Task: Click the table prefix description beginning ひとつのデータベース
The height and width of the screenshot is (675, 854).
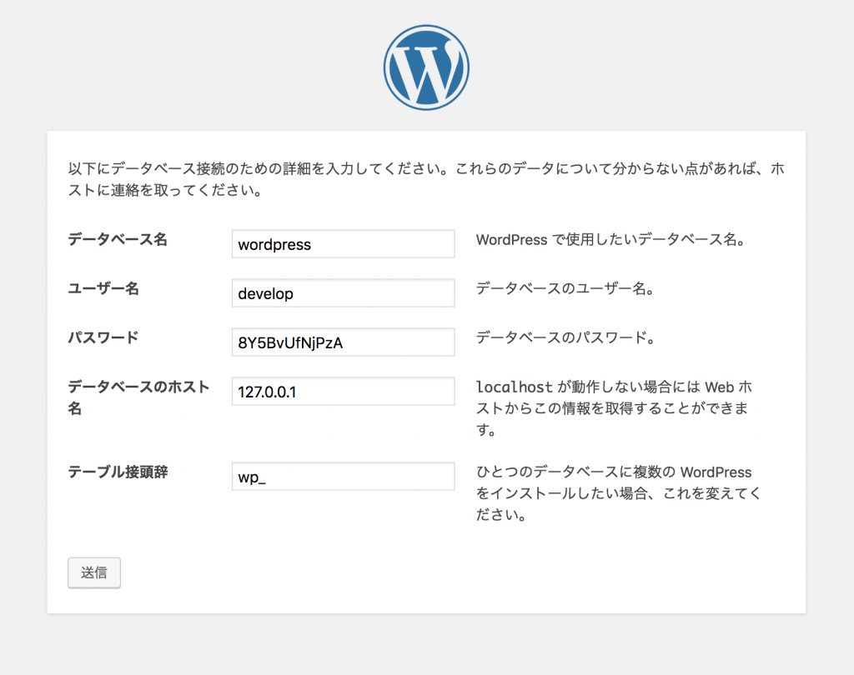Action: (618, 493)
